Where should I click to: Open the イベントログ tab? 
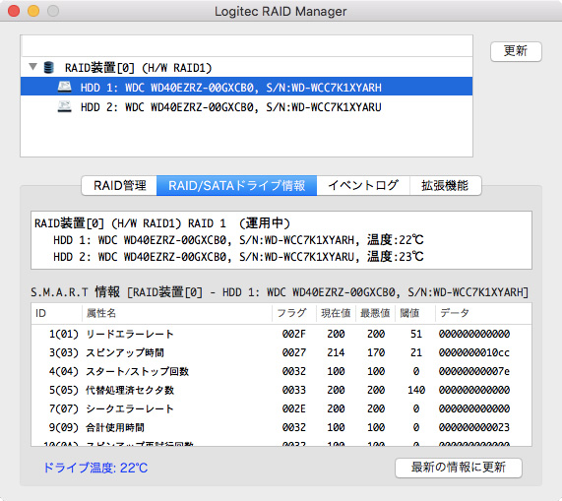pos(363,185)
